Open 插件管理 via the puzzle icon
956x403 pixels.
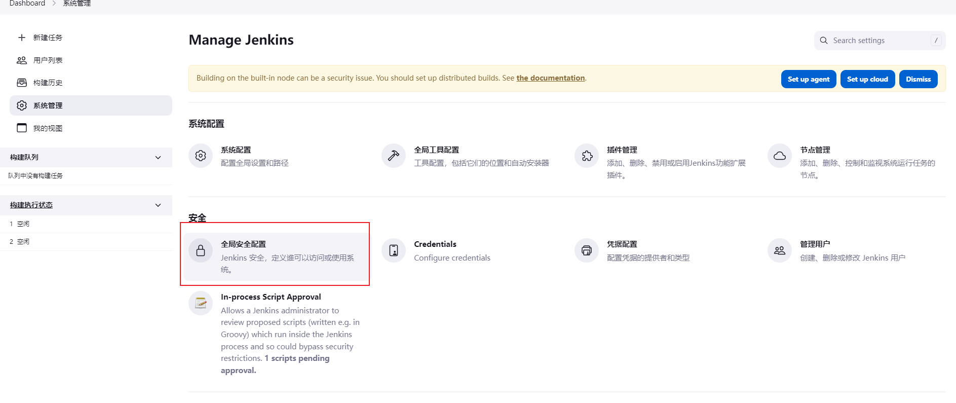pos(587,156)
